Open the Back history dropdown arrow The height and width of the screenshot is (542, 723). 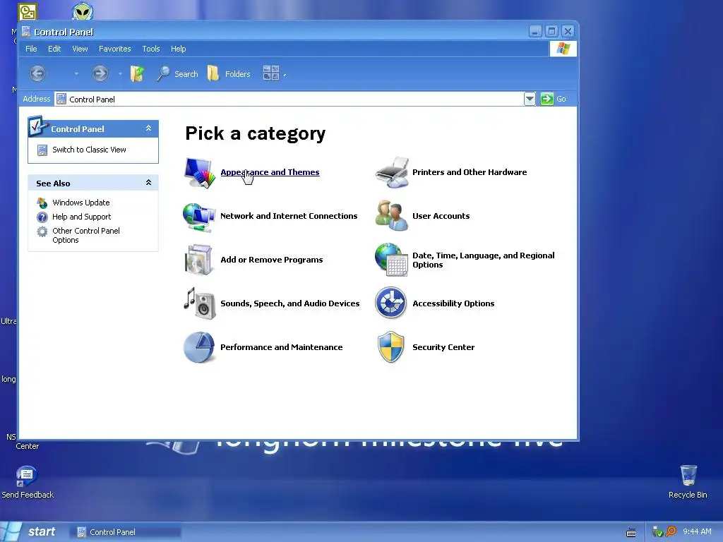tap(76, 73)
